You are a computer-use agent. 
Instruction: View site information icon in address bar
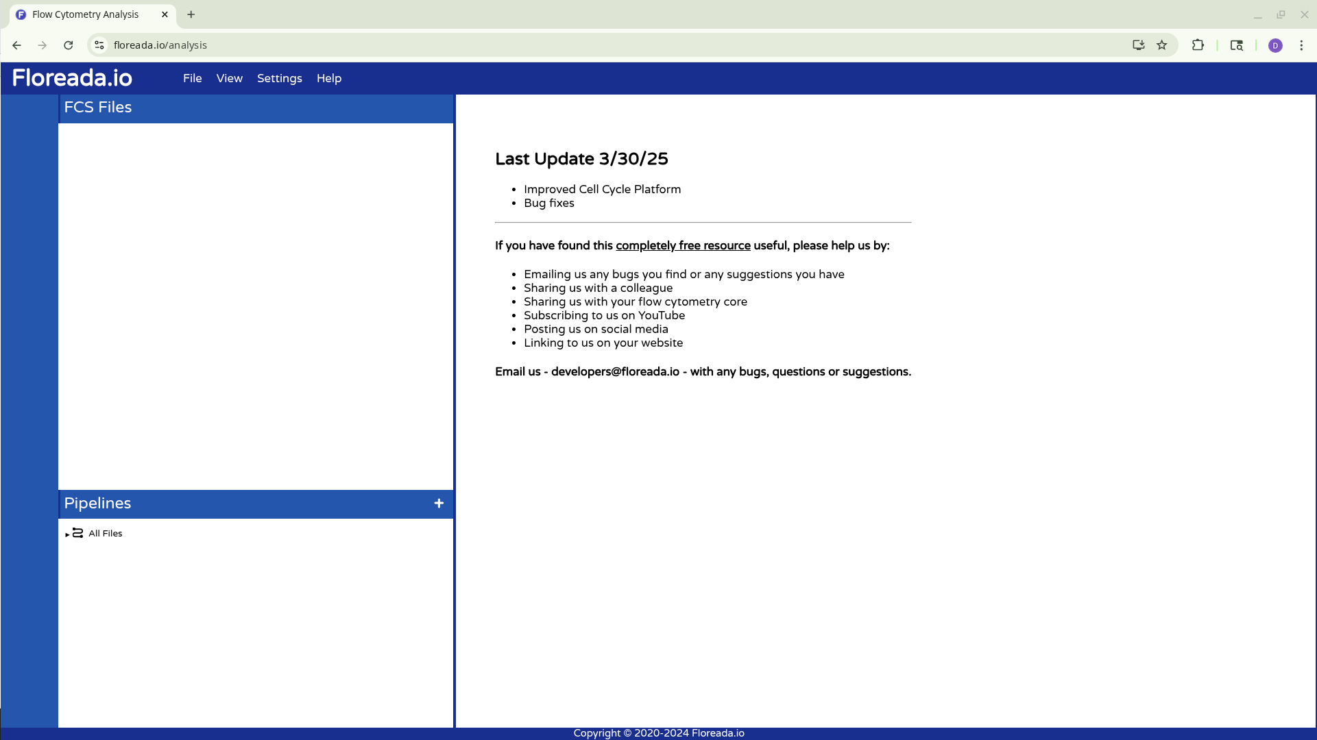point(99,45)
